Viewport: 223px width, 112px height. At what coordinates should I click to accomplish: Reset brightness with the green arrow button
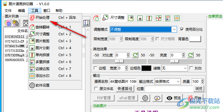coord(190,55)
